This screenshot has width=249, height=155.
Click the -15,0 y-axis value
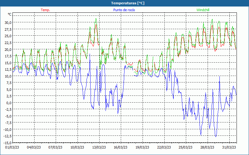pyautogui.click(x=7, y=143)
